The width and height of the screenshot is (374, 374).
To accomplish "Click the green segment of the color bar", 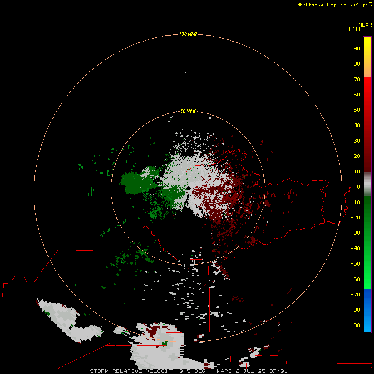I will [367, 242].
